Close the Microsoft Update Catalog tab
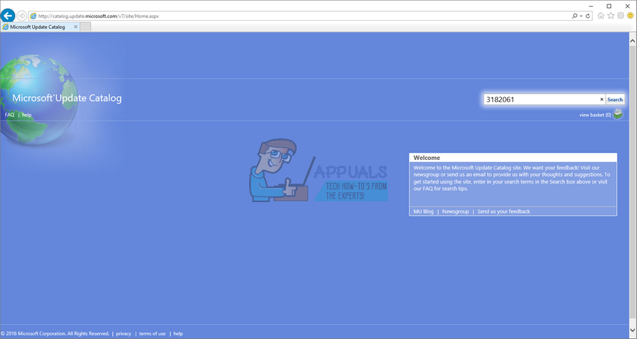Image resolution: width=637 pixels, height=339 pixels. (x=76, y=27)
